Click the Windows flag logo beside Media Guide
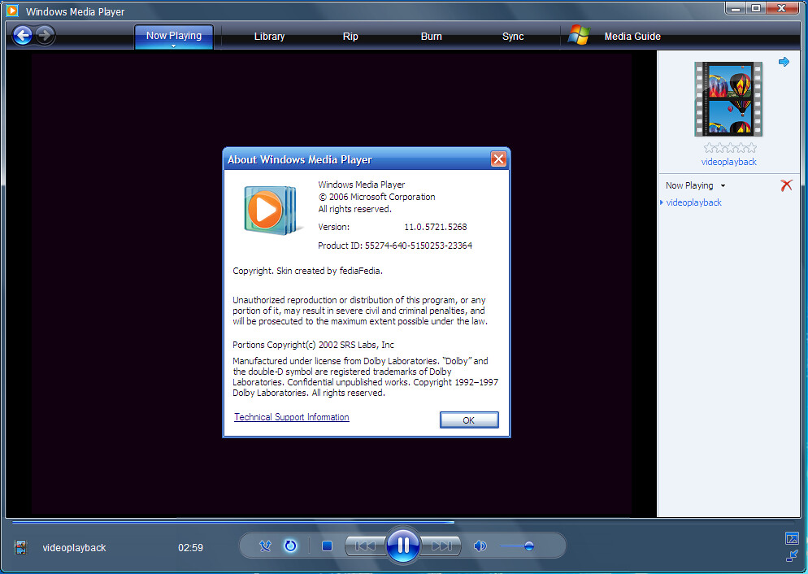The image size is (808, 574). pyautogui.click(x=579, y=35)
